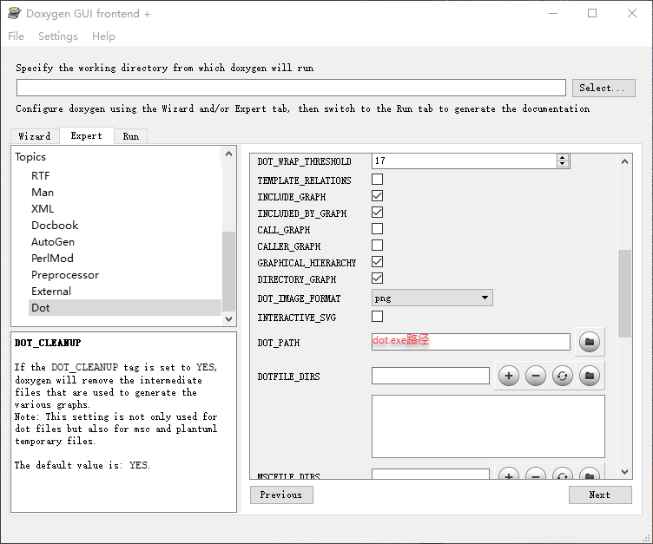Enable INTERACTIVE_SVG checkbox
Screen dimensions: 653x544
pos(378,317)
